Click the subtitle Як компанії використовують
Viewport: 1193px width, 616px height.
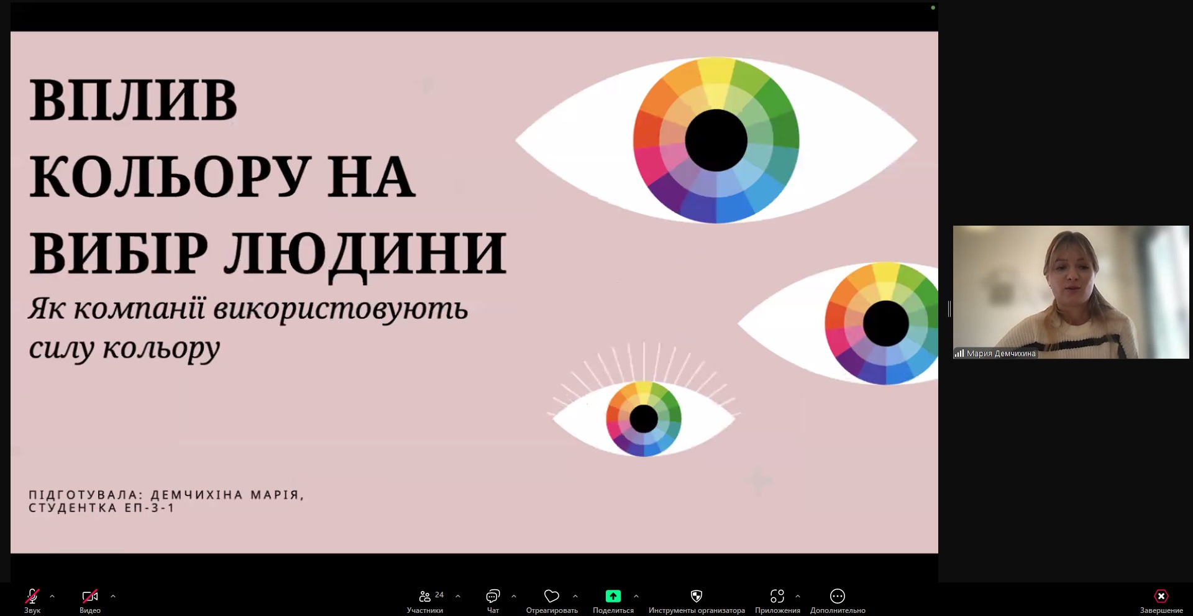(248, 309)
